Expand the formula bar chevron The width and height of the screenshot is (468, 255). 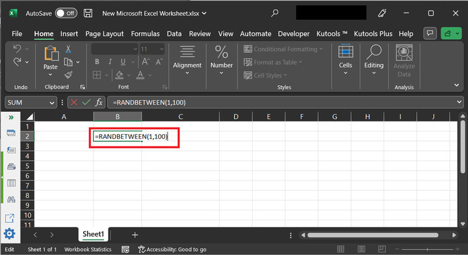459,102
